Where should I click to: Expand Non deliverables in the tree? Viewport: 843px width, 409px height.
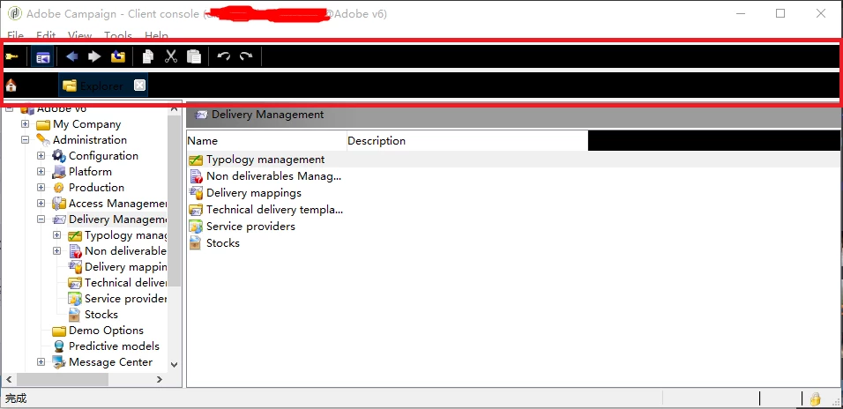[57, 251]
